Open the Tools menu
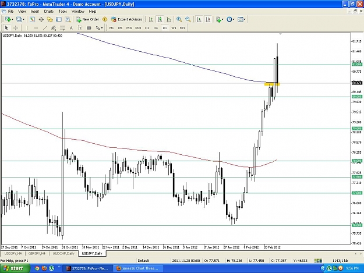This screenshot has height=273, width=364. pos(62,12)
